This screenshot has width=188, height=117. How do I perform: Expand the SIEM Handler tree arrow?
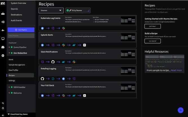click(x=9, y=87)
